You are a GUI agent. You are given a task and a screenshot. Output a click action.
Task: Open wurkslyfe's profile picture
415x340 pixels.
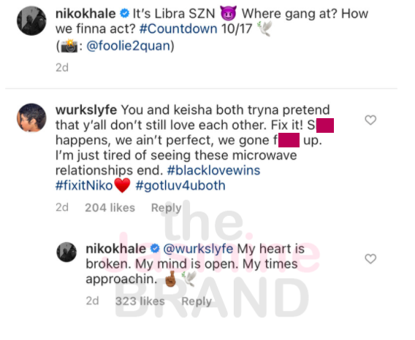click(x=31, y=117)
